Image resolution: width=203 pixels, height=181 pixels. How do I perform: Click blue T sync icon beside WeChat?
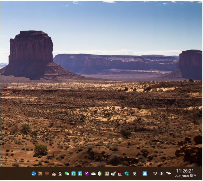click(73, 174)
